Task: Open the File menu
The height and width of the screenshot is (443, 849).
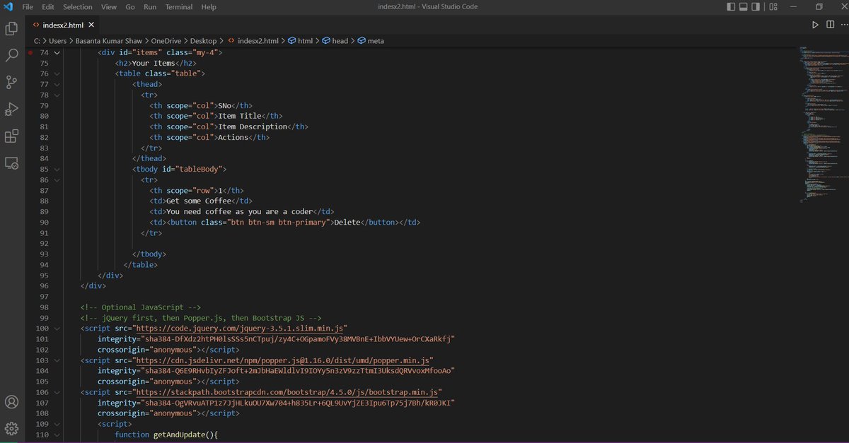Action: [x=28, y=6]
